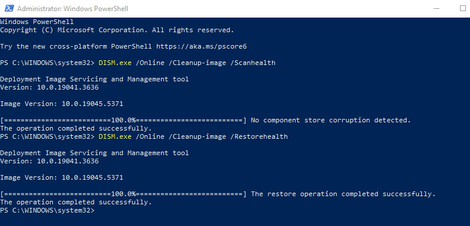Maximize the PowerShell window
The width and height of the screenshot is (470, 226).
click(462, 9)
